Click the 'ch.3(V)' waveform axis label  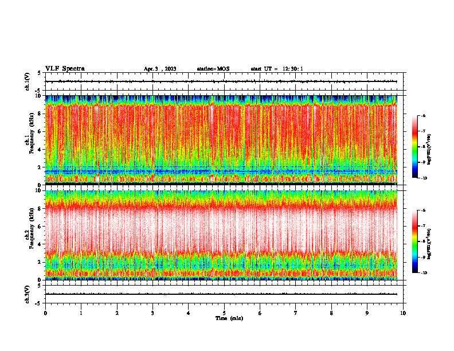[x=28, y=294]
